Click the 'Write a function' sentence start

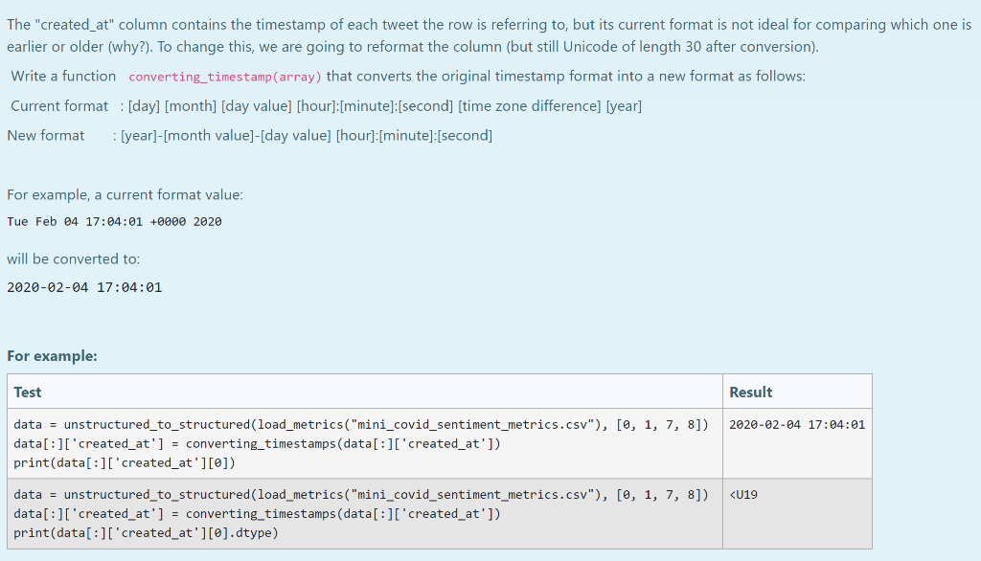click(63, 77)
